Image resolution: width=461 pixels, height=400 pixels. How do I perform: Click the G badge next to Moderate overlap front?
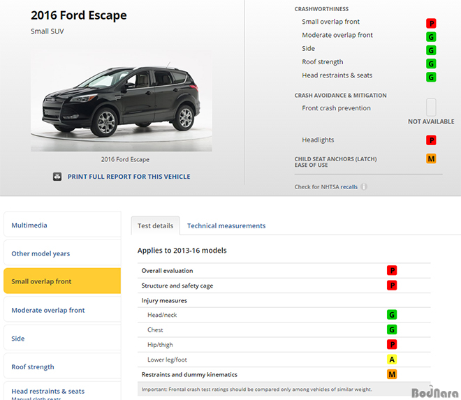click(x=431, y=37)
